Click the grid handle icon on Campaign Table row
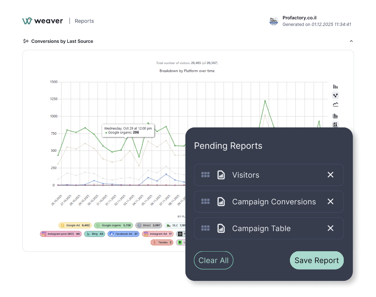The width and height of the screenshot is (376, 297). coord(205,228)
